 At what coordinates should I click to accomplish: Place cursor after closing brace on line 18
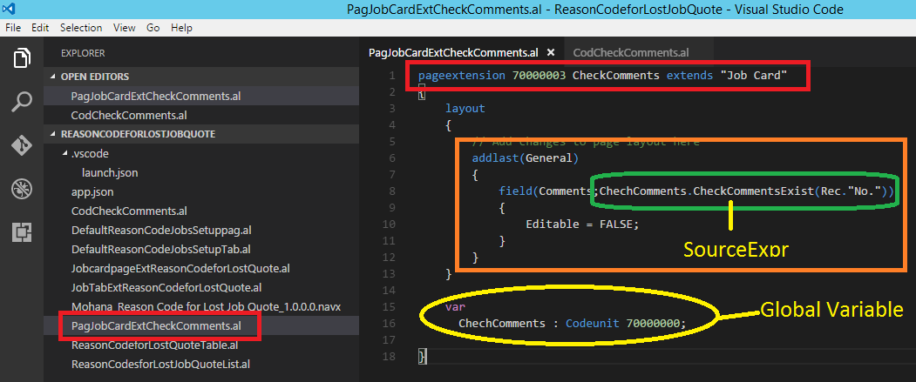click(x=428, y=356)
